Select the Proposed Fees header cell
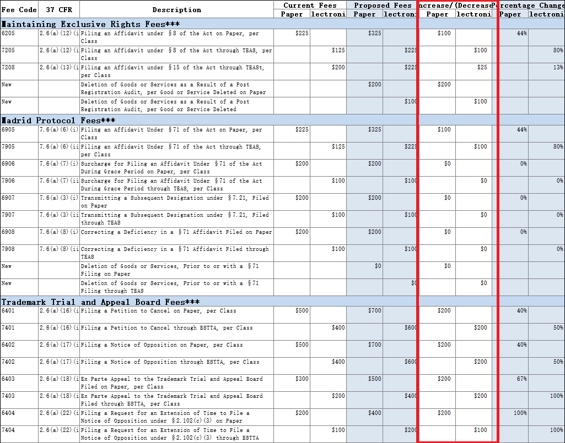The width and height of the screenshot is (565, 443). (383, 5)
